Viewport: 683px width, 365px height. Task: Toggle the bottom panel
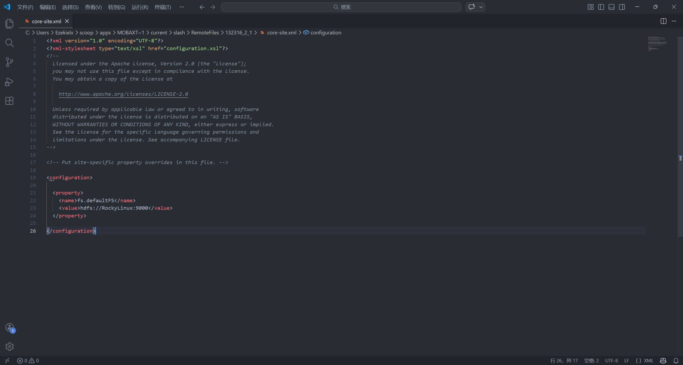coord(611,7)
